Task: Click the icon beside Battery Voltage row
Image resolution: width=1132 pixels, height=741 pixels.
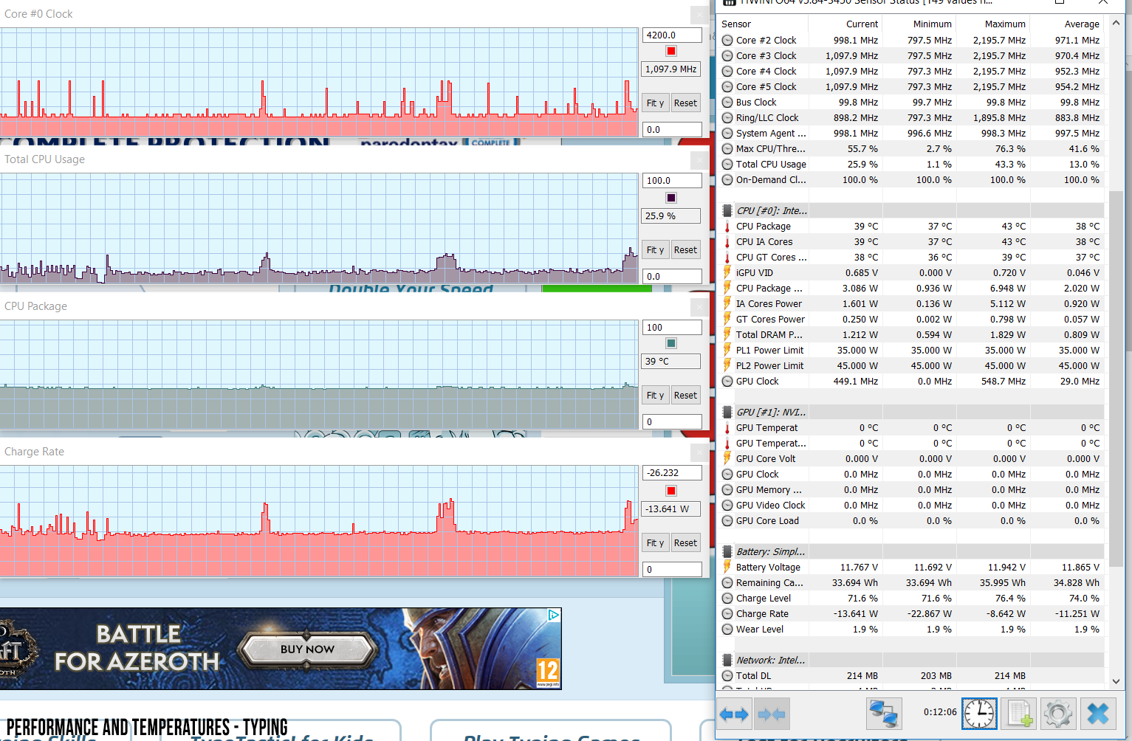Action: (727, 567)
